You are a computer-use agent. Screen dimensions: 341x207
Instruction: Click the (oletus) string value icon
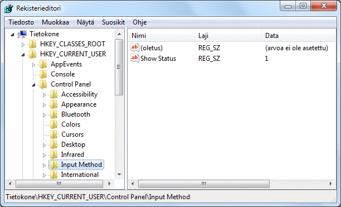(135, 47)
